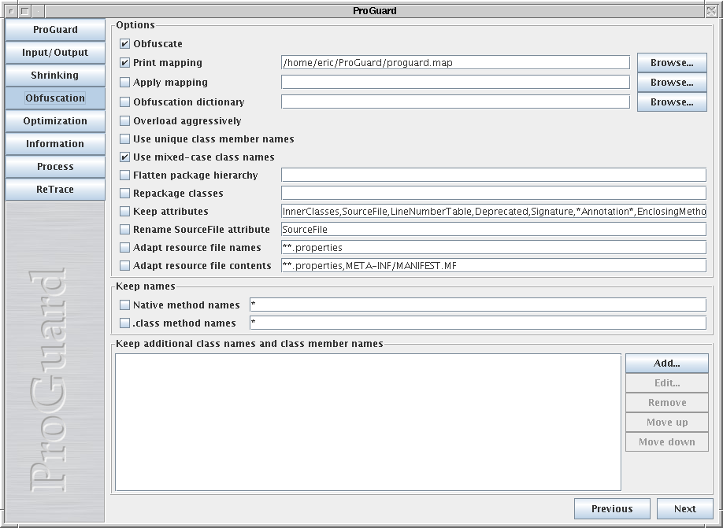The height and width of the screenshot is (528, 723).
Task: Go to the Optimization tab
Action: click(55, 121)
